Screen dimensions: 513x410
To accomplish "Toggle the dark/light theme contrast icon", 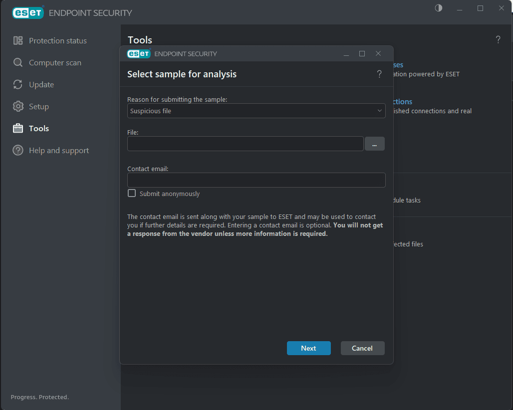I will pyautogui.click(x=439, y=8).
